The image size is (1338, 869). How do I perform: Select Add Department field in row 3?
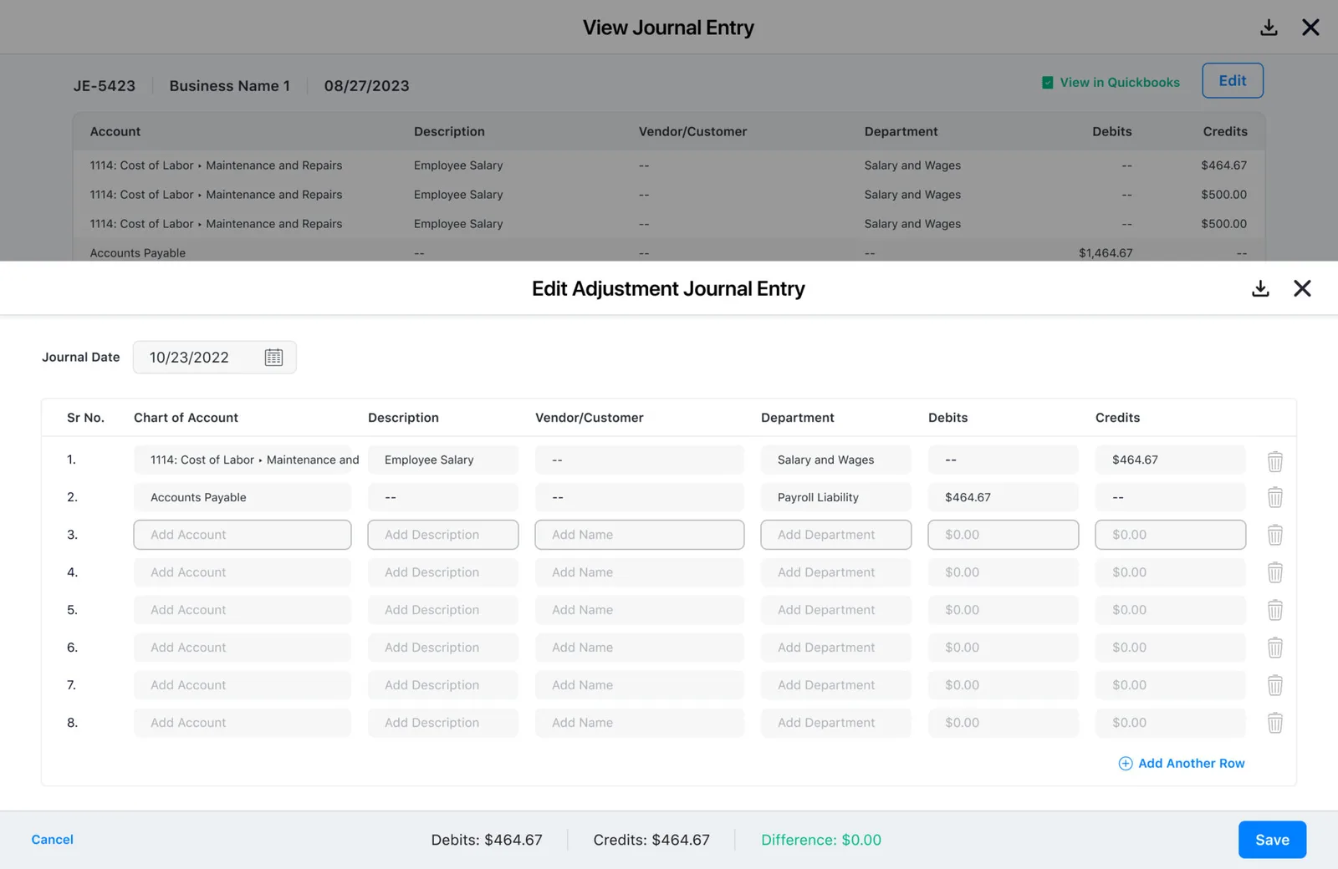pyautogui.click(x=836, y=535)
